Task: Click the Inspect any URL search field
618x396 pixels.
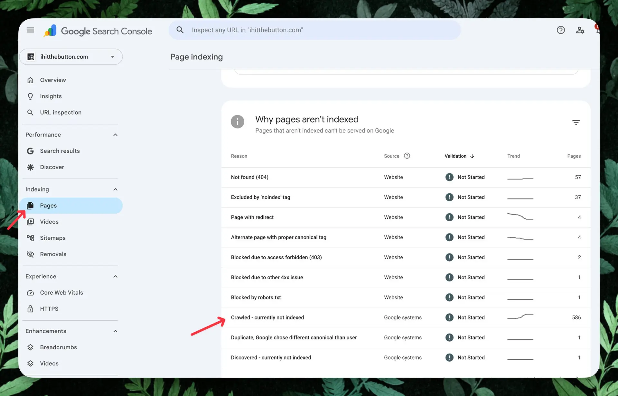Action: (x=314, y=30)
